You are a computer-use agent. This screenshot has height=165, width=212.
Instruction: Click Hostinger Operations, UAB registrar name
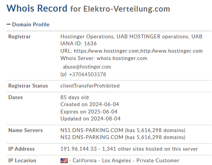point(88,37)
